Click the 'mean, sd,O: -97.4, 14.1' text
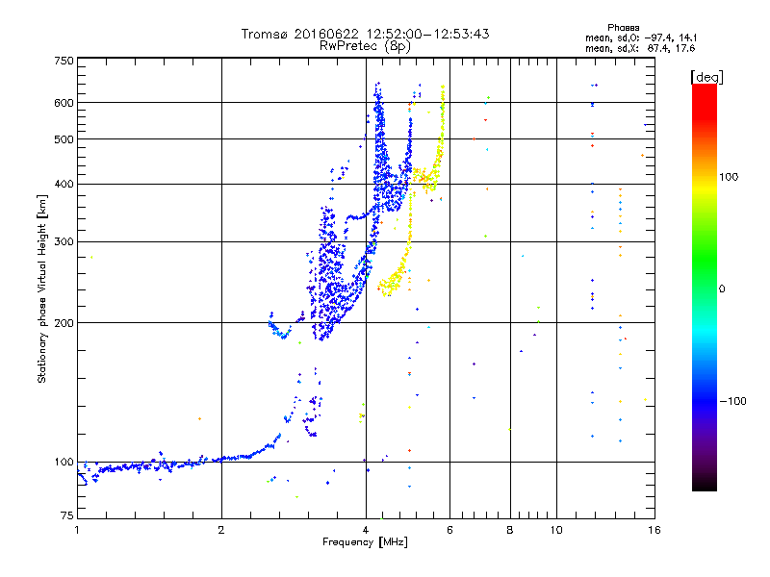 point(640,38)
